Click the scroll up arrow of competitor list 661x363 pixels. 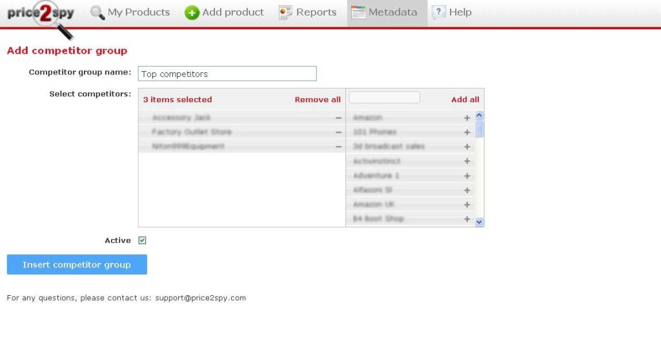pos(479,115)
